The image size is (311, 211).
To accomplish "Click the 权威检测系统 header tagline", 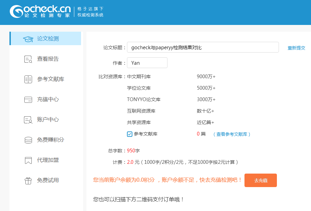I will pyautogui.click(x=90, y=15).
